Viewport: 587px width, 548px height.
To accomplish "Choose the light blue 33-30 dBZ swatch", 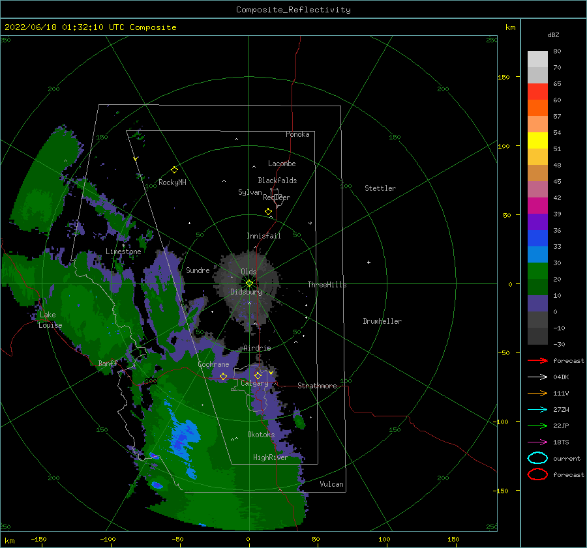I will pos(537,254).
